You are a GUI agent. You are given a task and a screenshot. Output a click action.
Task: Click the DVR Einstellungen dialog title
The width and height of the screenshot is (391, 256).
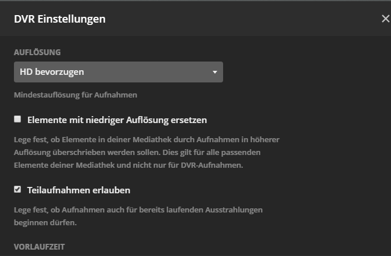coord(59,19)
